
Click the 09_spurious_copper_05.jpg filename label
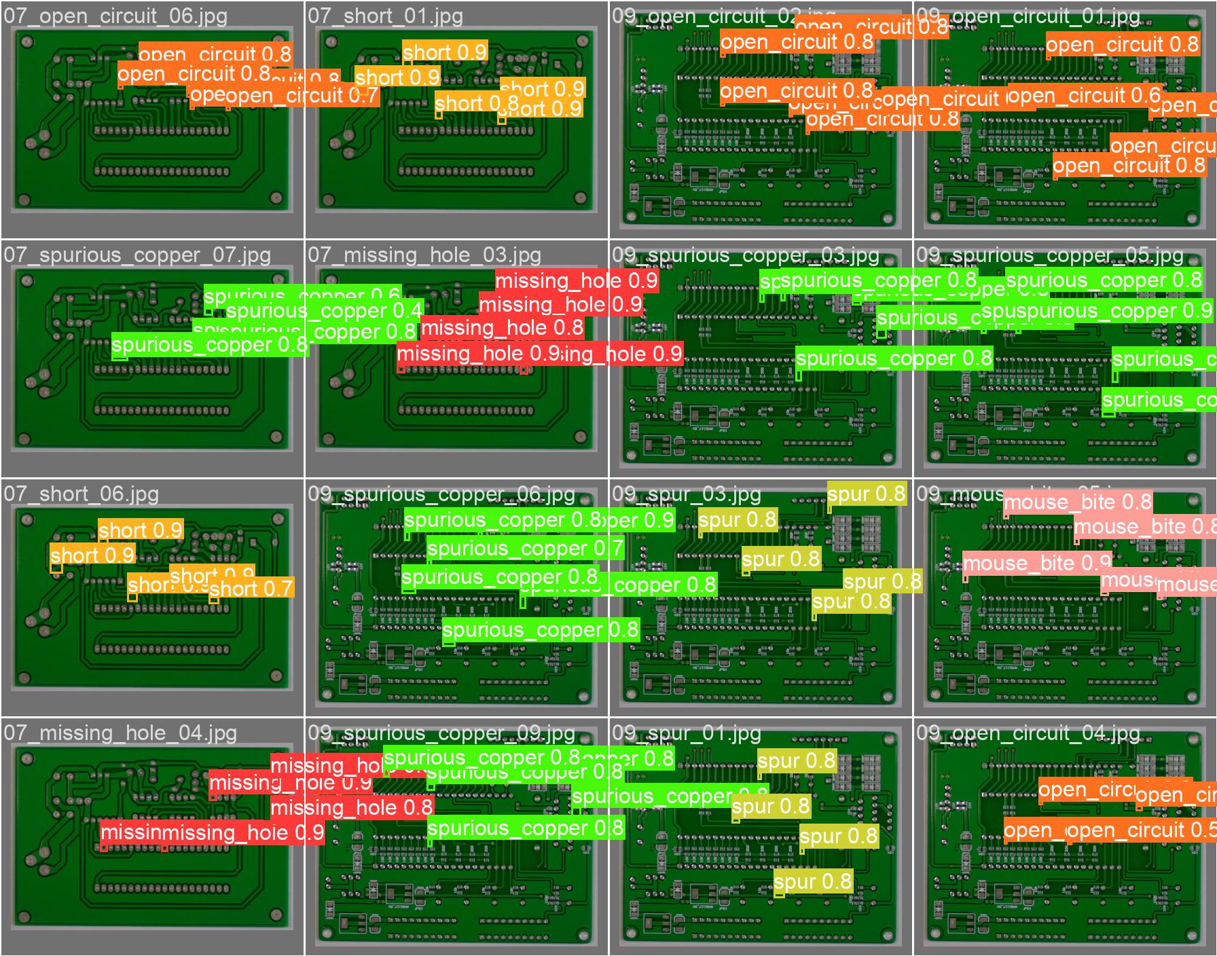[x=1049, y=255]
